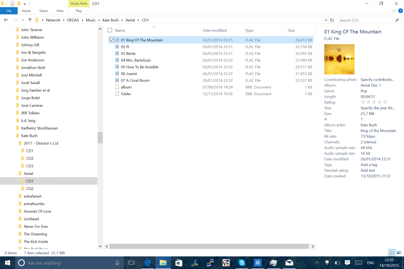Click FLAC icon of 02 Pi

tap(117, 47)
